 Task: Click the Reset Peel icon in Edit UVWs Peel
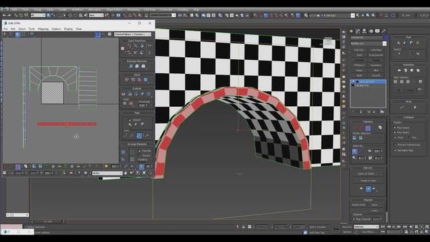pos(142,124)
